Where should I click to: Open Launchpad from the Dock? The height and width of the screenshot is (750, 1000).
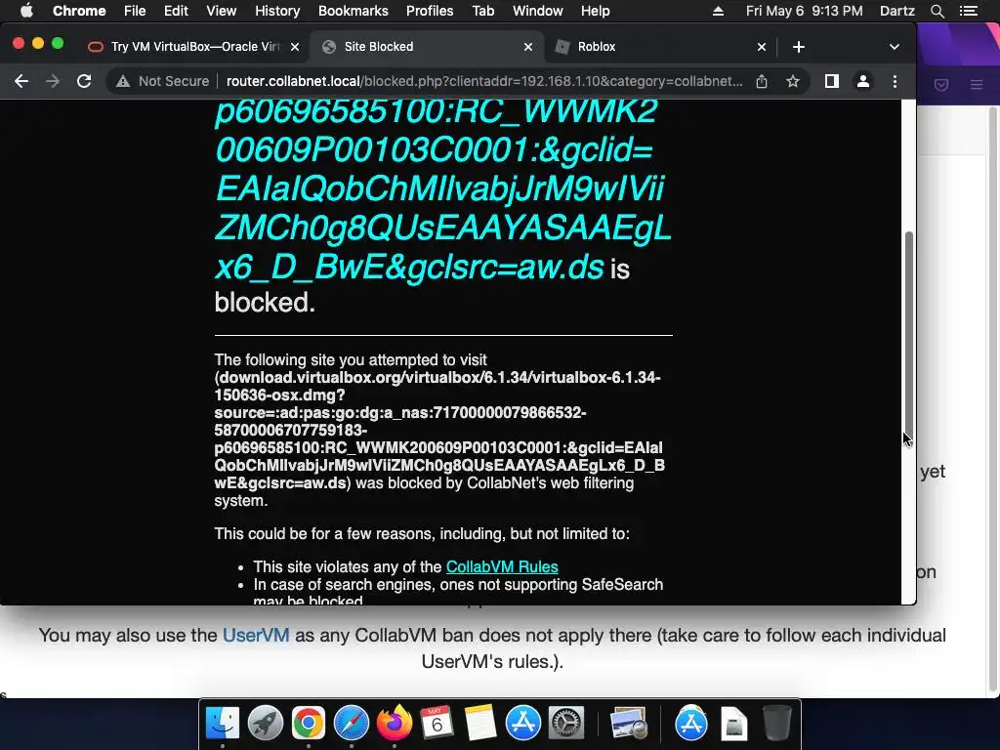266,724
